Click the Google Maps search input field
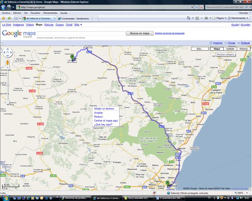Viewport: 252px width, 201px height. pyautogui.click(x=81, y=33)
